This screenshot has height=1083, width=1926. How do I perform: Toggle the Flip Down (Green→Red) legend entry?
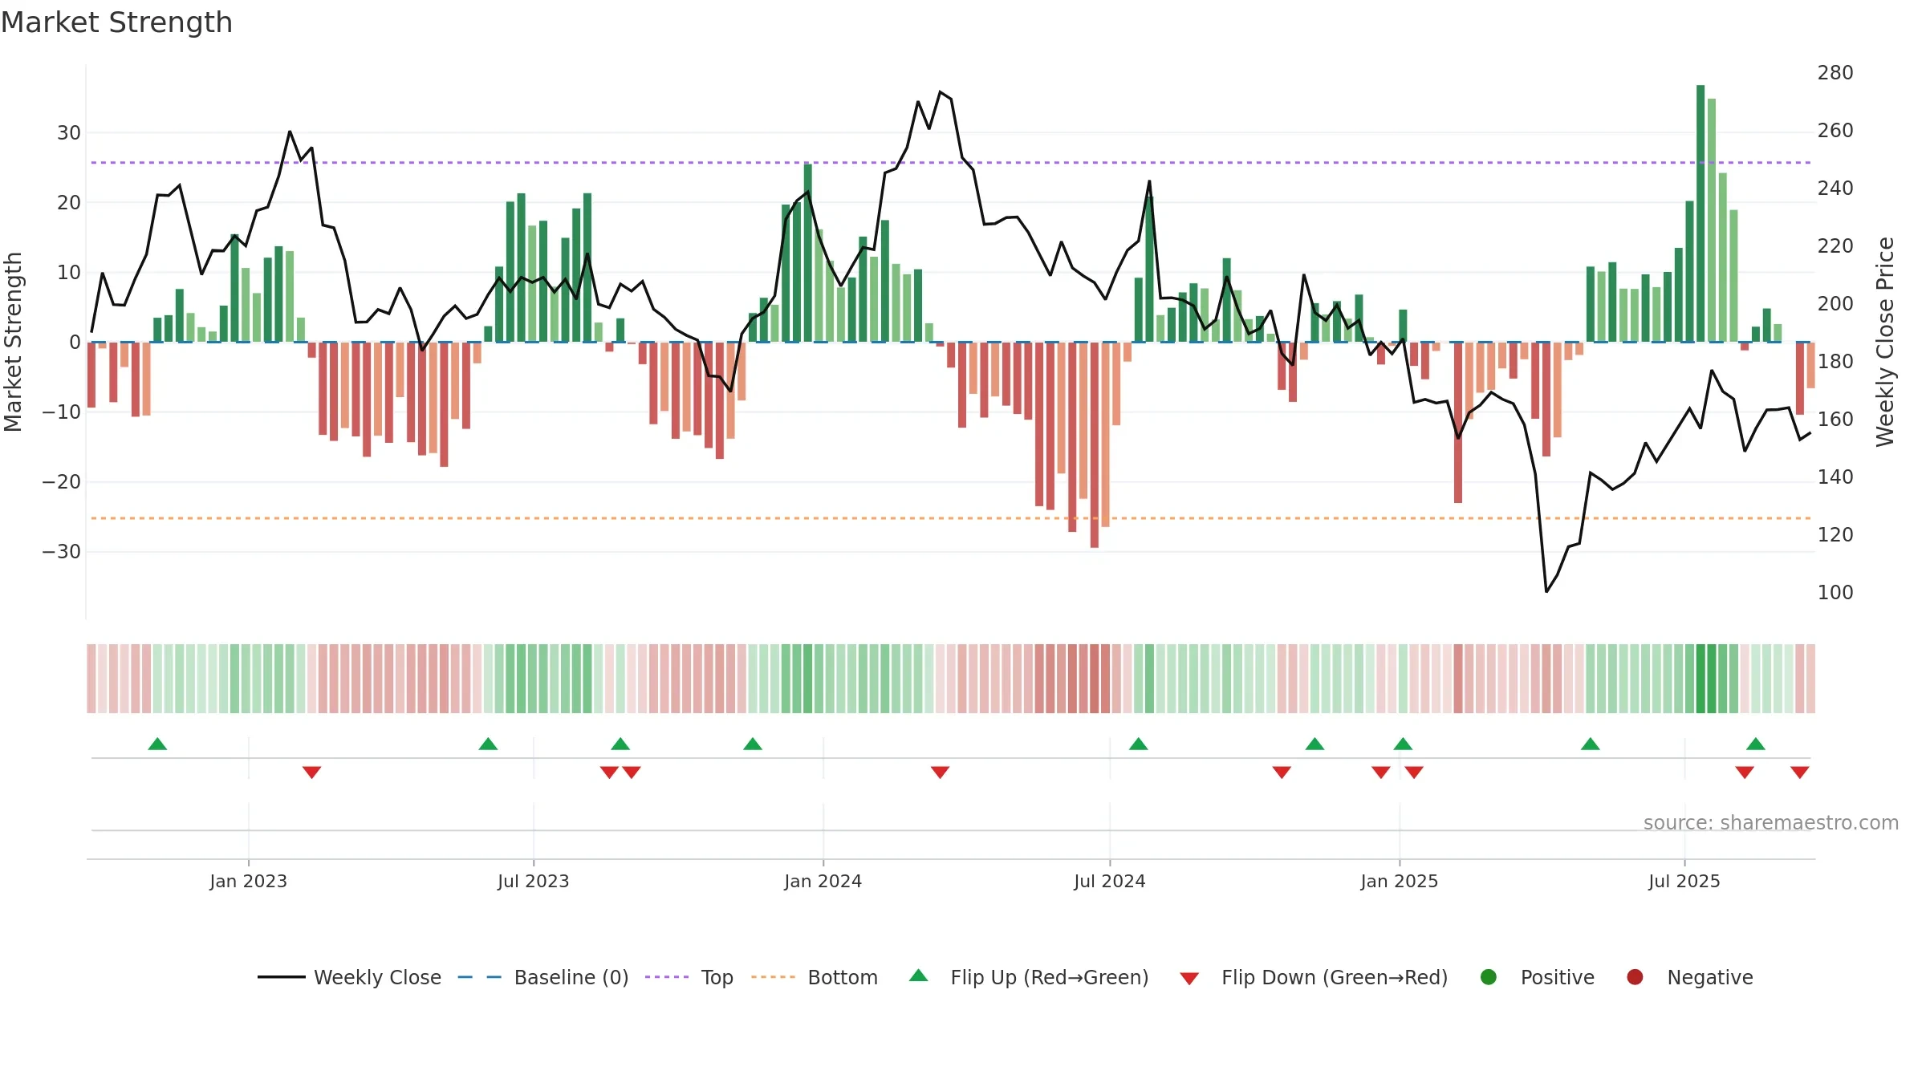tap(1314, 977)
